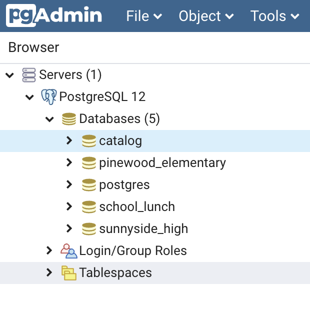Expand the sunnyside_high database
The width and height of the screenshot is (310, 333).
click(69, 228)
